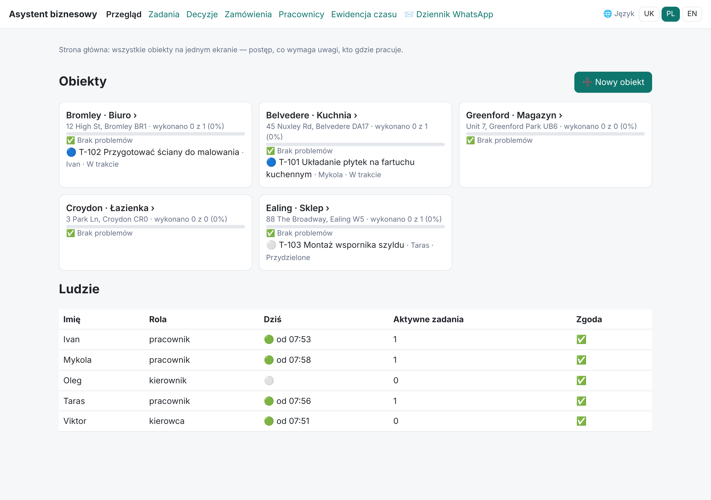Click green online indicator in Ivan's row
The width and height of the screenshot is (711, 500).
point(269,339)
